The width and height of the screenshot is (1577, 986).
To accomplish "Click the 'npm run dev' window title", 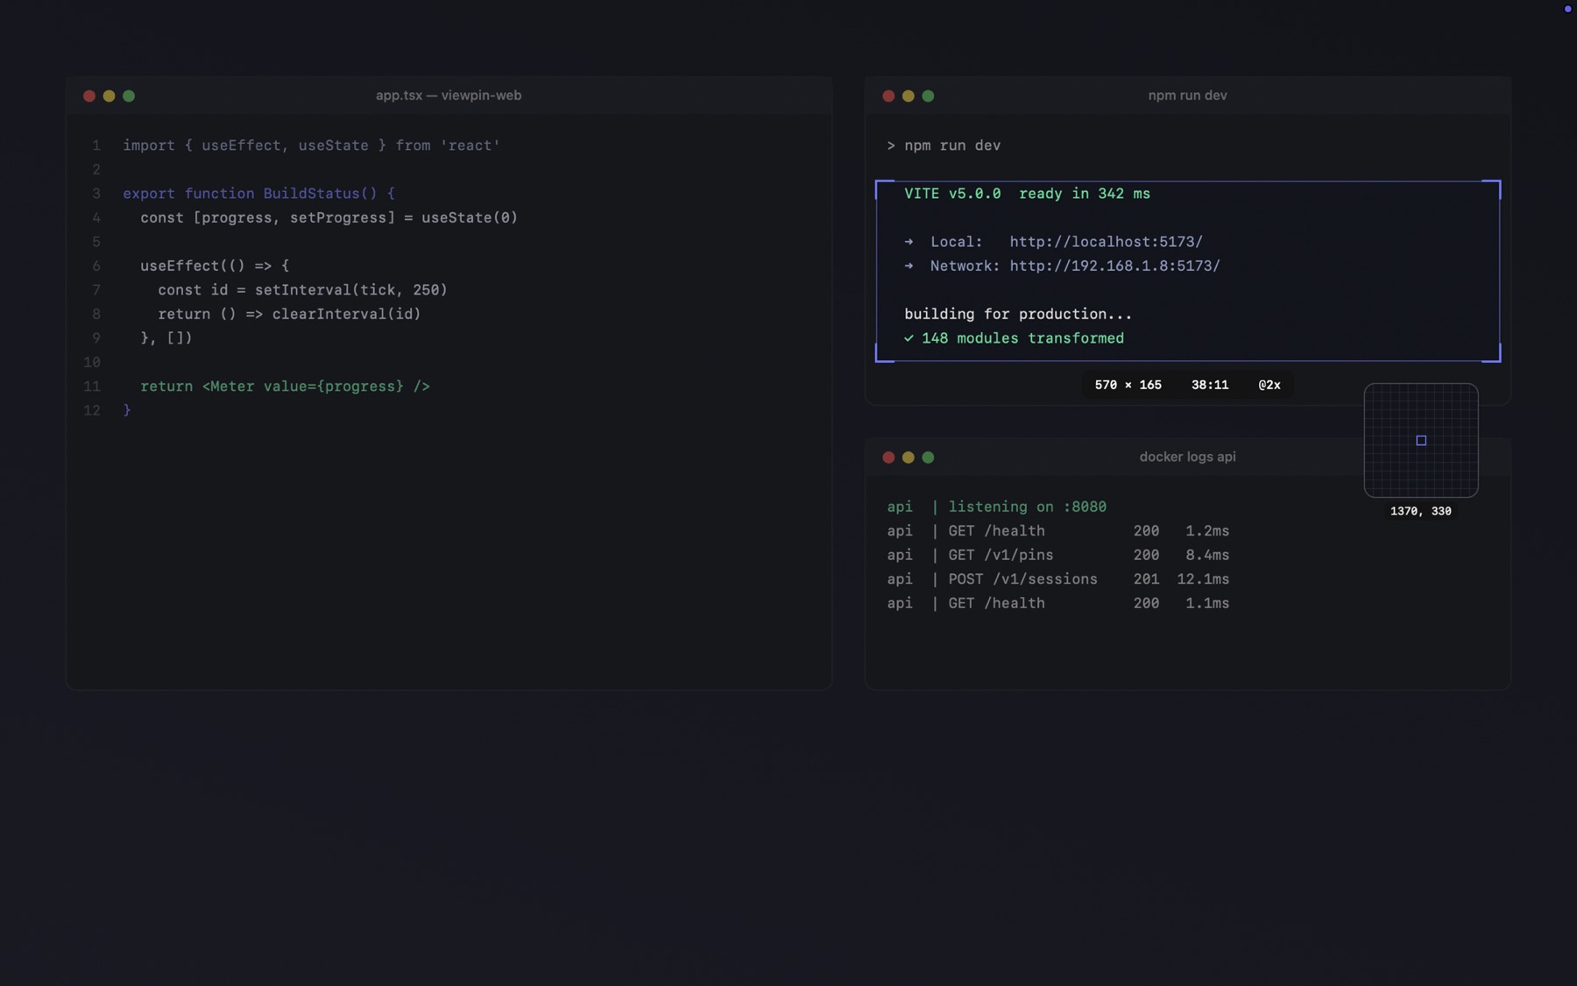I will 1188,96.
